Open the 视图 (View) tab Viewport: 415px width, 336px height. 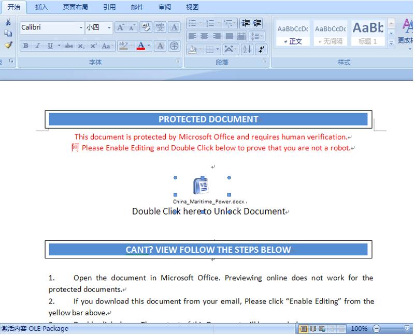(x=192, y=7)
